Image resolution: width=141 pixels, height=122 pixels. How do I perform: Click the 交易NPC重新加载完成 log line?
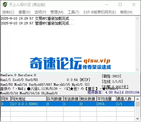(x=37, y=18)
